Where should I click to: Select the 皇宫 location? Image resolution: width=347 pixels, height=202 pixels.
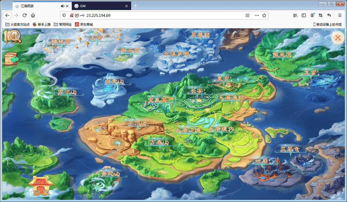(x=223, y=79)
